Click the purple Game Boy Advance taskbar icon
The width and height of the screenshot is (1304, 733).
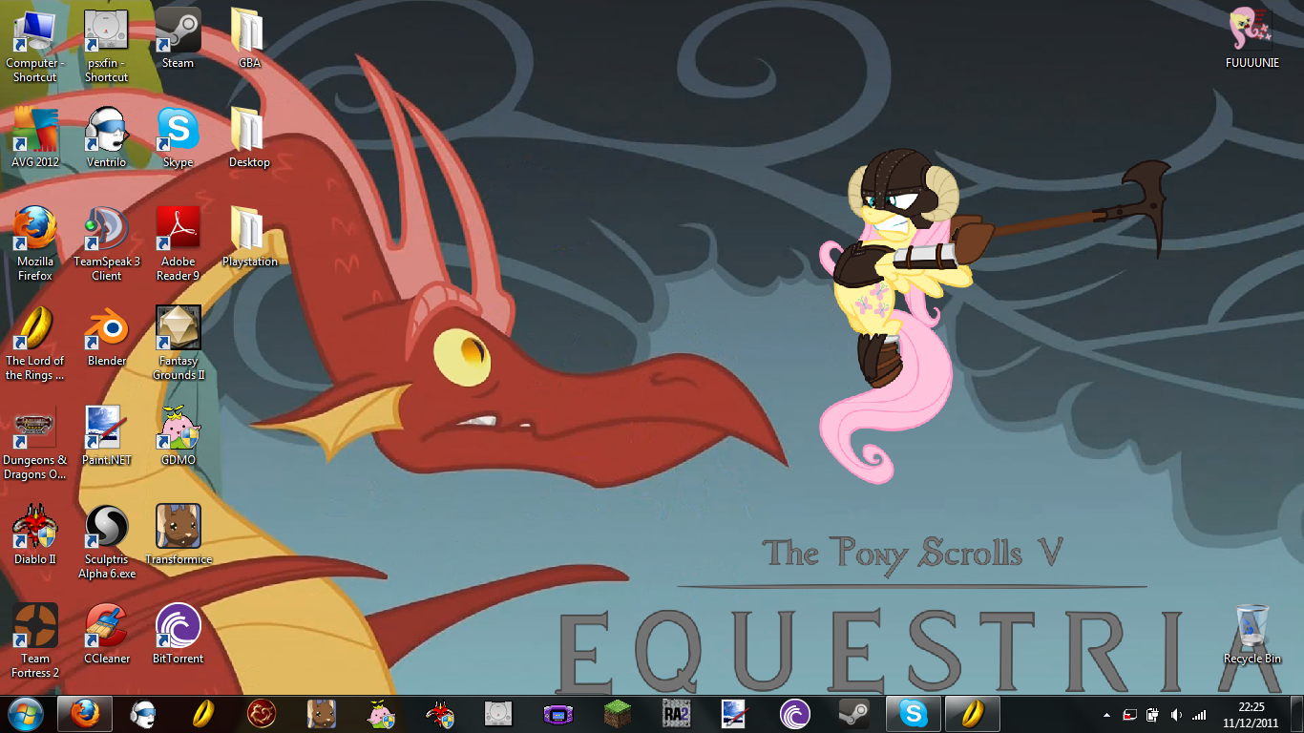(558, 714)
